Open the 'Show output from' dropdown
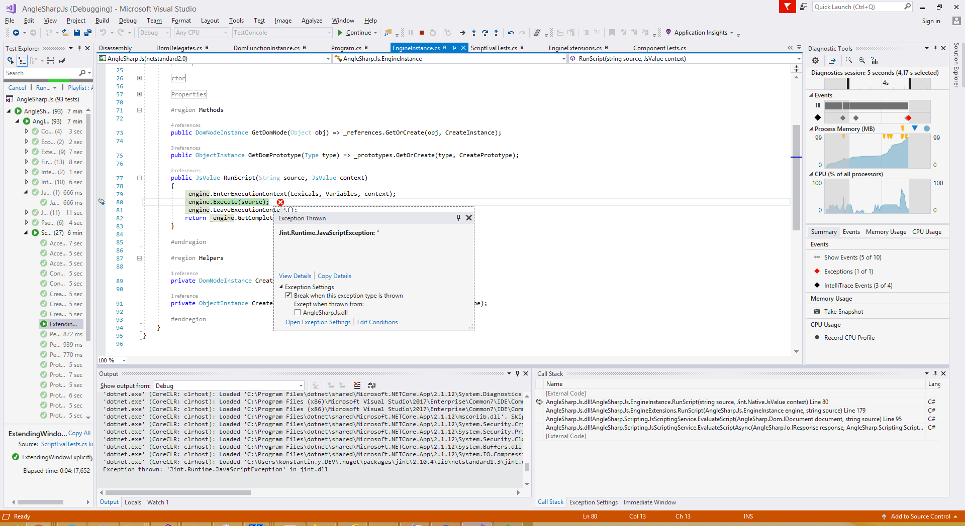 point(300,385)
